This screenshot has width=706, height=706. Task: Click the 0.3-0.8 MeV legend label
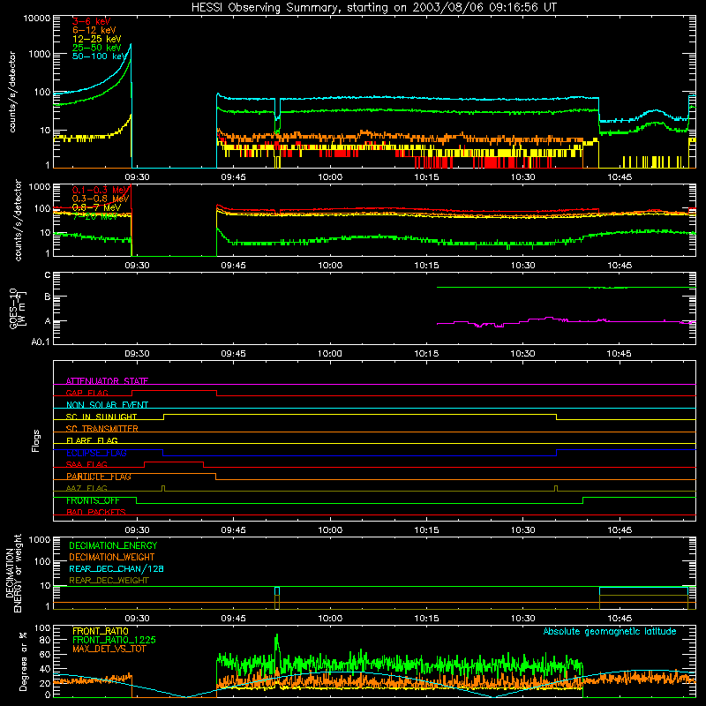pyautogui.click(x=101, y=199)
